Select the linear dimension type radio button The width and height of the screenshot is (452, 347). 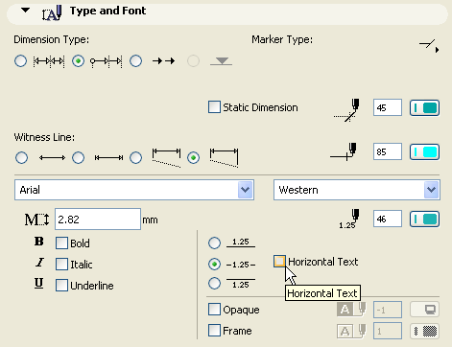click(x=21, y=60)
